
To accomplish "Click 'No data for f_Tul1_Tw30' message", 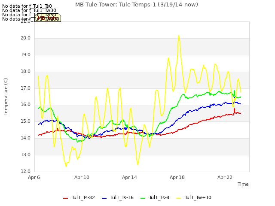I will point(29,10).
